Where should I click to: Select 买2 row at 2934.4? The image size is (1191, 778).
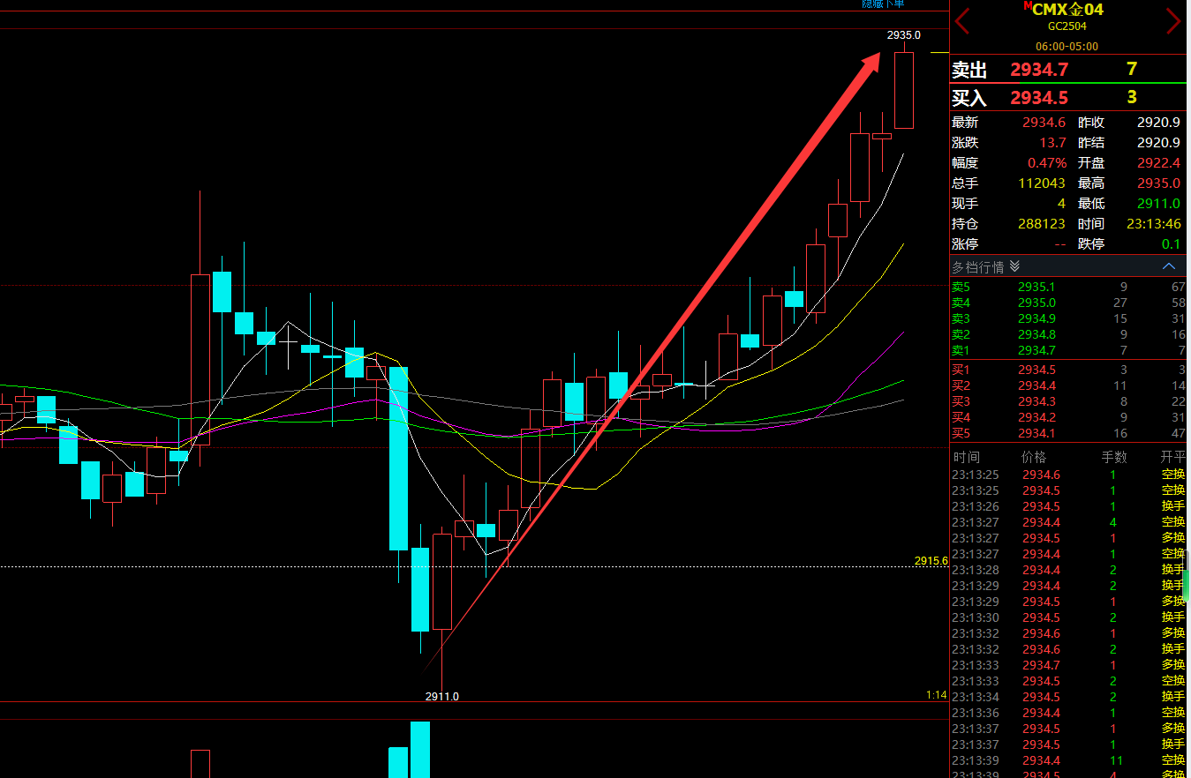[1068, 385]
